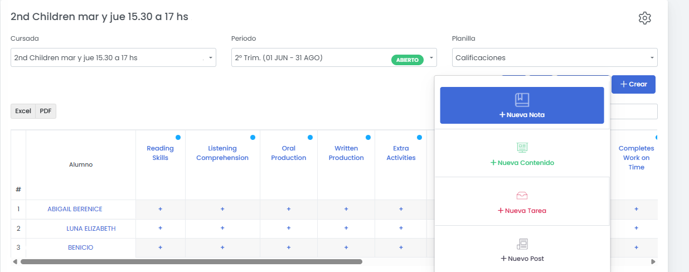This screenshot has width=689, height=272.
Task: Click the Nueva Nota bookmark icon
Action: coord(522,100)
